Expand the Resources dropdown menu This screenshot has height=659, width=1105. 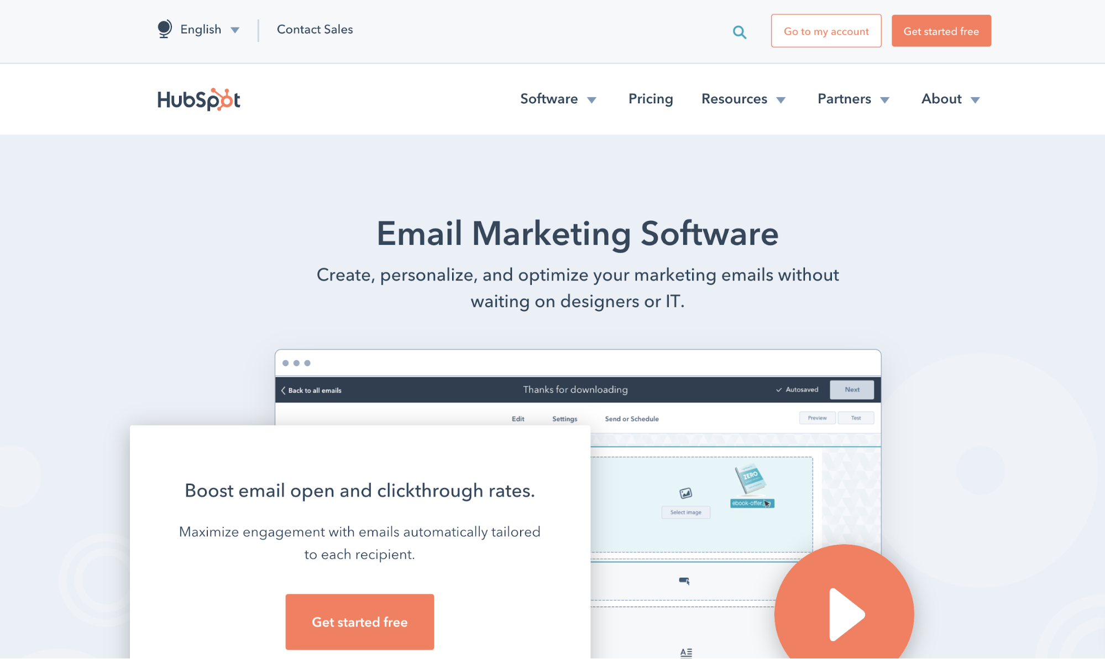(x=743, y=99)
